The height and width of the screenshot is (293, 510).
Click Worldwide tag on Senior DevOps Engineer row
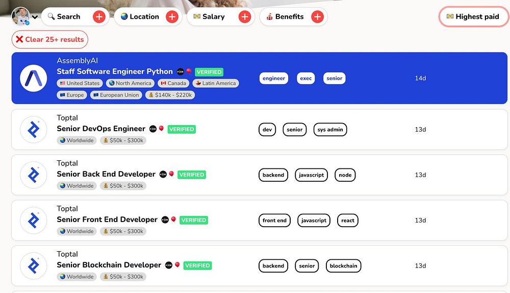click(77, 141)
